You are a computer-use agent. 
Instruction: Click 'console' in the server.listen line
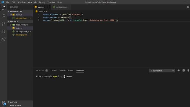pyautogui.click(x=77, y=20)
